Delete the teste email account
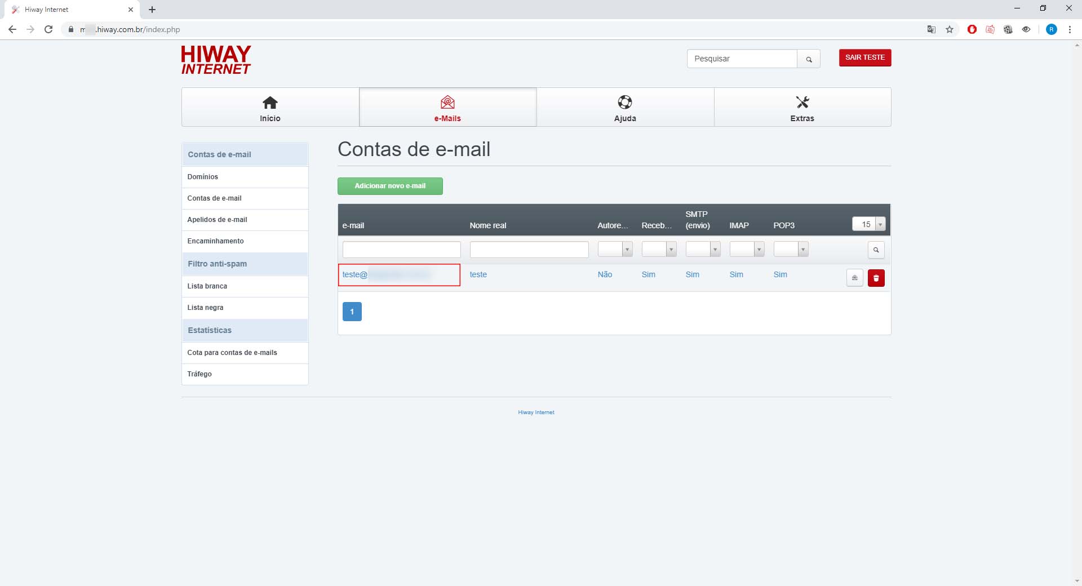This screenshot has width=1082, height=586. pyautogui.click(x=876, y=278)
